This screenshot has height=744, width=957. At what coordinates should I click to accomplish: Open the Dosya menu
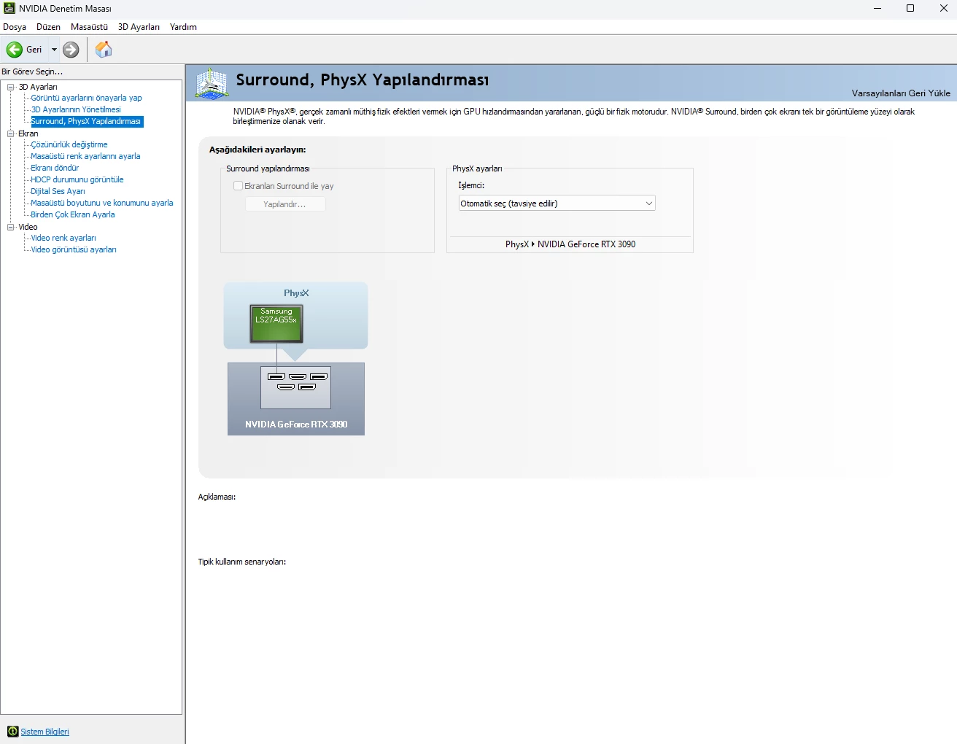pos(15,27)
